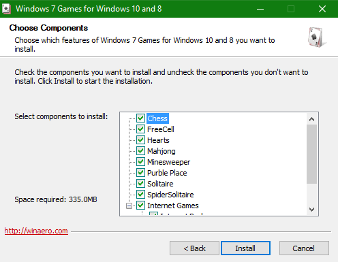Viewport: 338px width, 262px height.
Task: Click the scroll down arrow in components list
Action: pos(311,209)
